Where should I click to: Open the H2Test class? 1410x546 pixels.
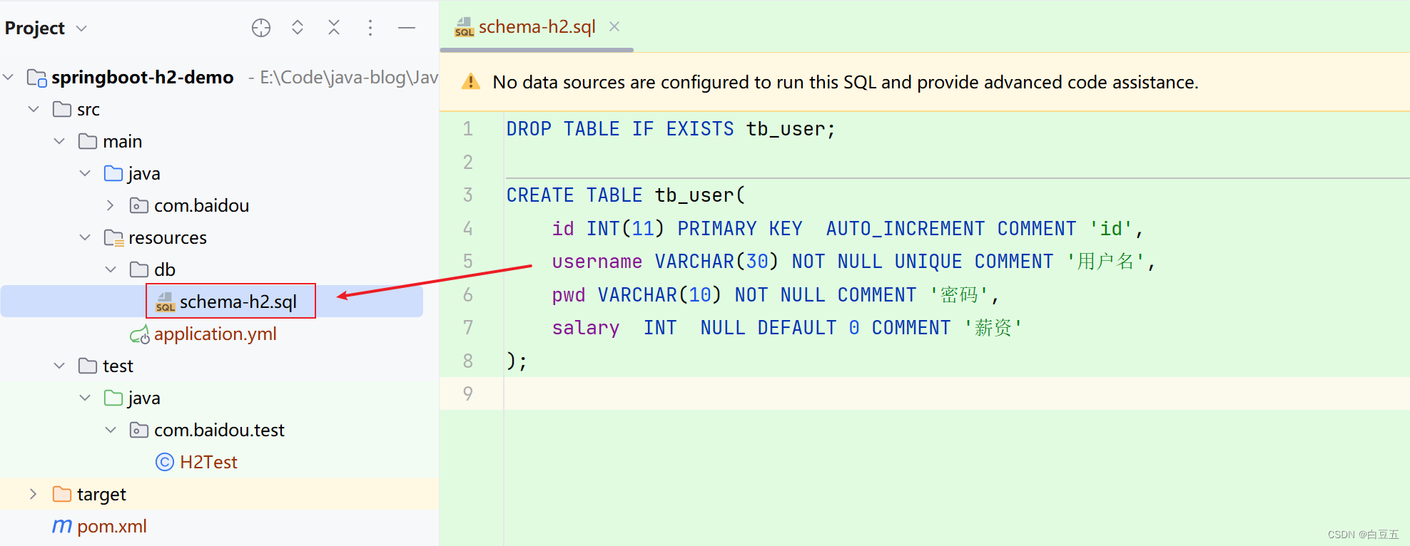(208, 462)
